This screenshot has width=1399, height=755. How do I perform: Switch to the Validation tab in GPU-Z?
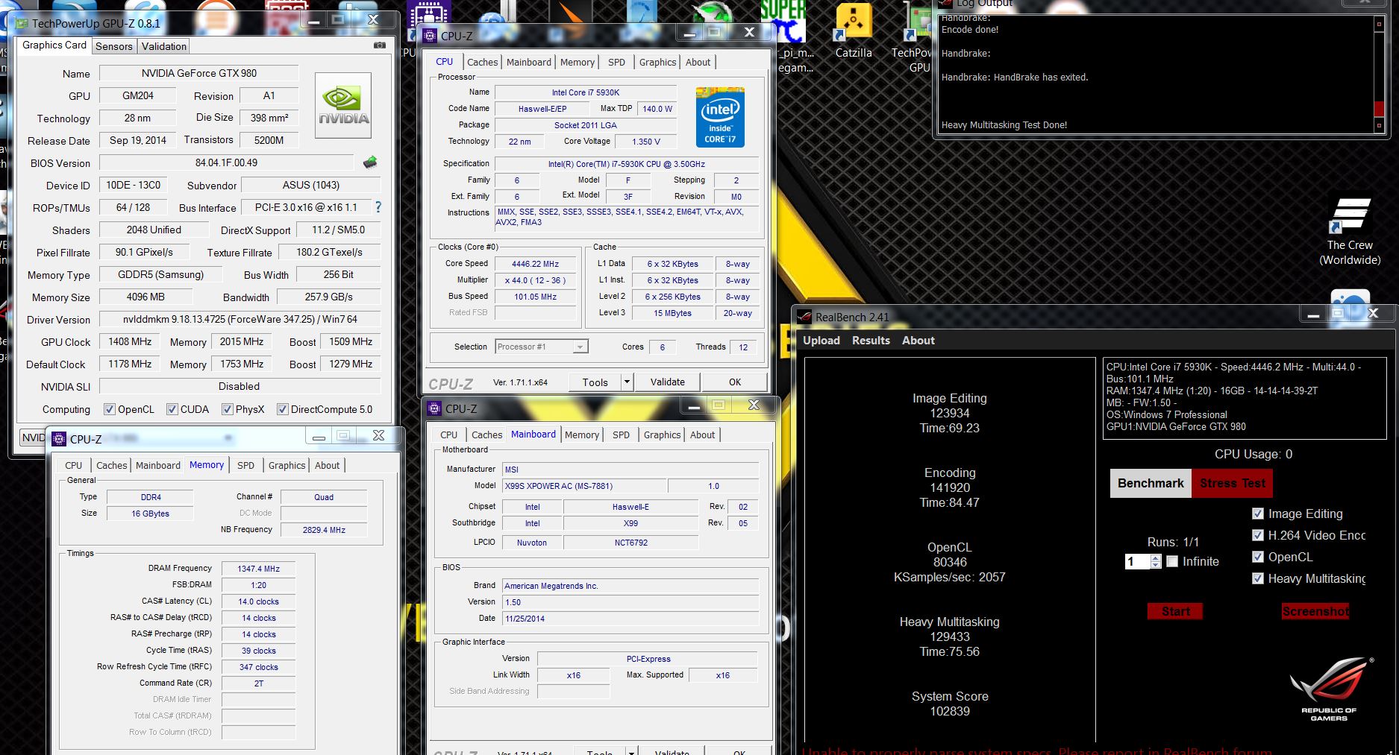click(x=164, y=46)
